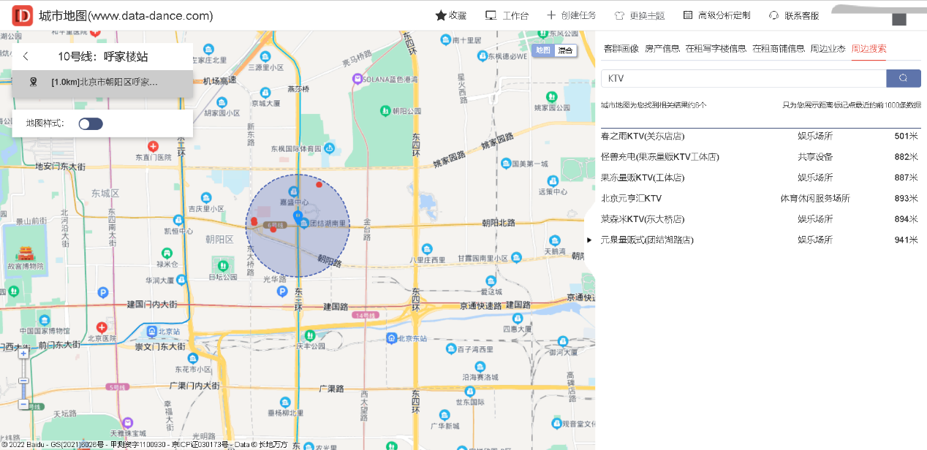Click the 天雅珠宝城 shopping icon
This screenshot has width=927, height=450.
coord(128,423)
